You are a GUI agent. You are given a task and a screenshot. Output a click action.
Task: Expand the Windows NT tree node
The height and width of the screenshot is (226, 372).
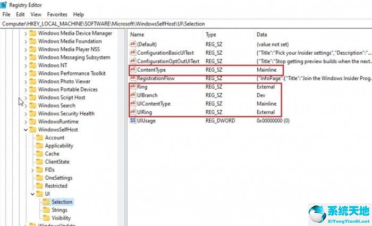point(26,65)
